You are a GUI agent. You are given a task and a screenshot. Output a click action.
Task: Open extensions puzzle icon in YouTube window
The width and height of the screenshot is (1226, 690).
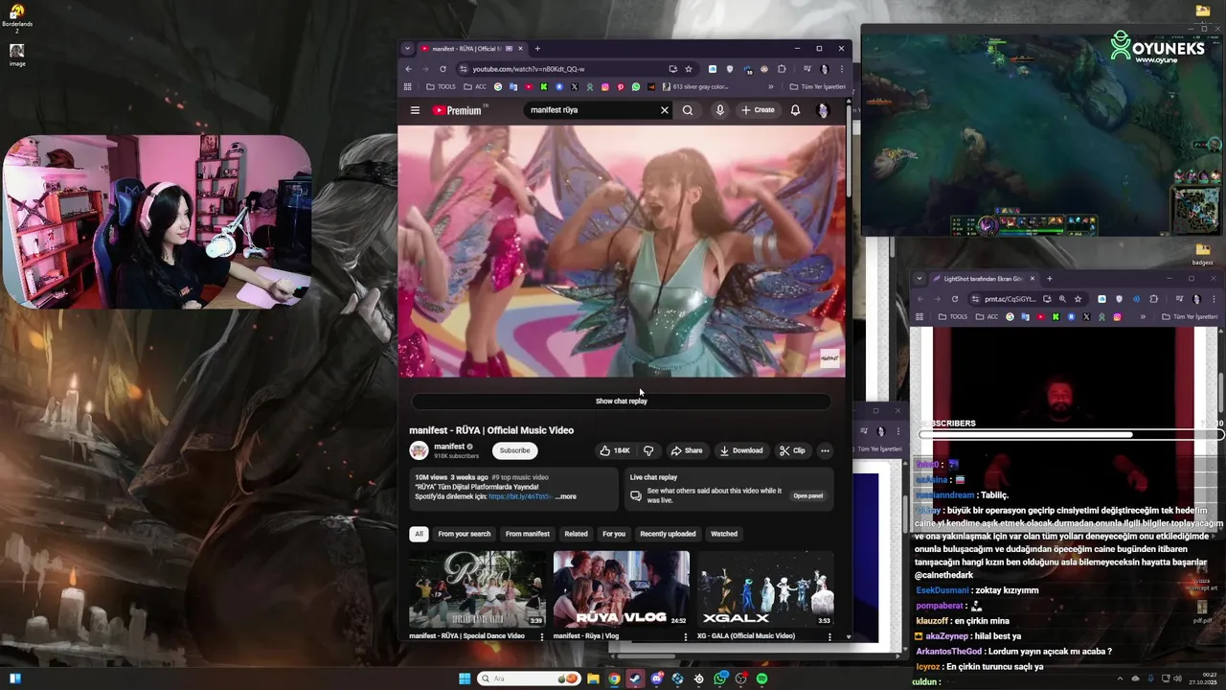point(782,69)
